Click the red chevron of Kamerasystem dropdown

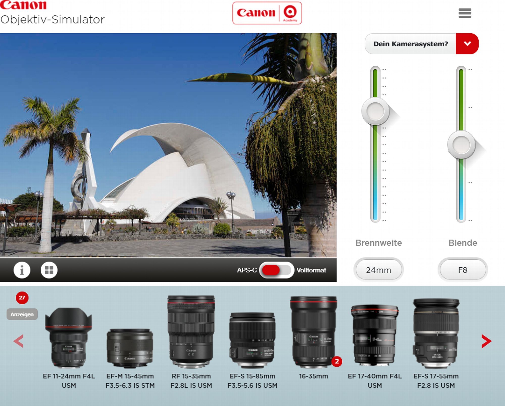(x=467, y=44)
